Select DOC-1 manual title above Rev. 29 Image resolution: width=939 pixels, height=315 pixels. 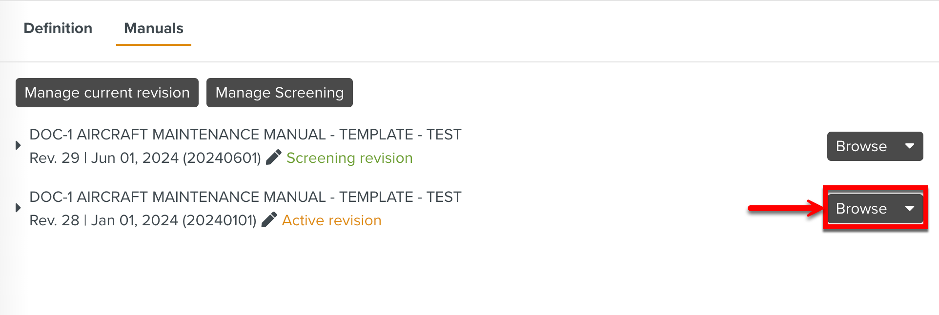pos(245,135)
